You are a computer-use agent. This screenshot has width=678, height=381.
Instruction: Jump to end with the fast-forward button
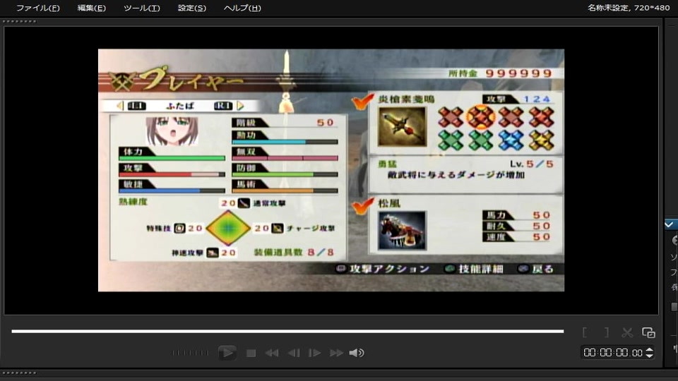point(336,353)
